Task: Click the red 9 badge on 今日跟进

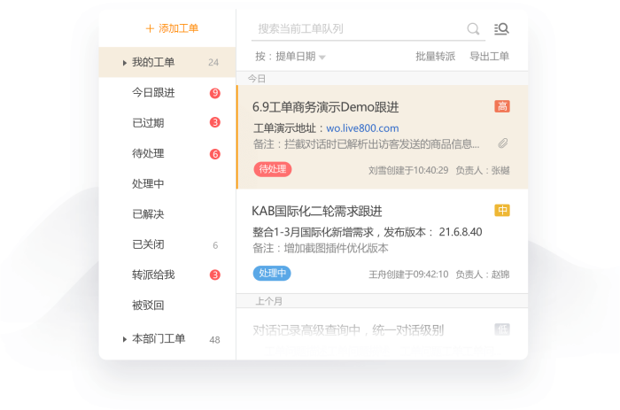Action: [x=214, y=93]
